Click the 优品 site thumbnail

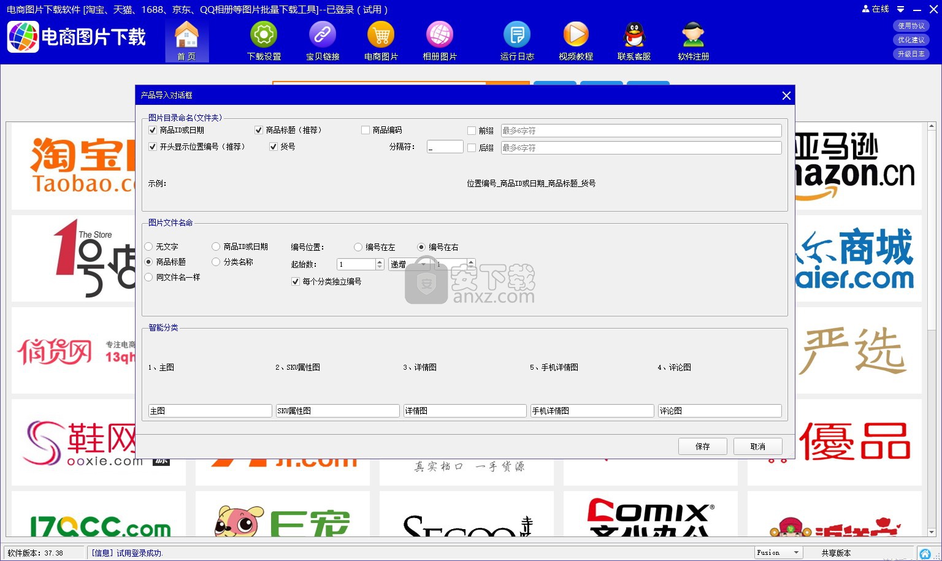tap(859, 442)
